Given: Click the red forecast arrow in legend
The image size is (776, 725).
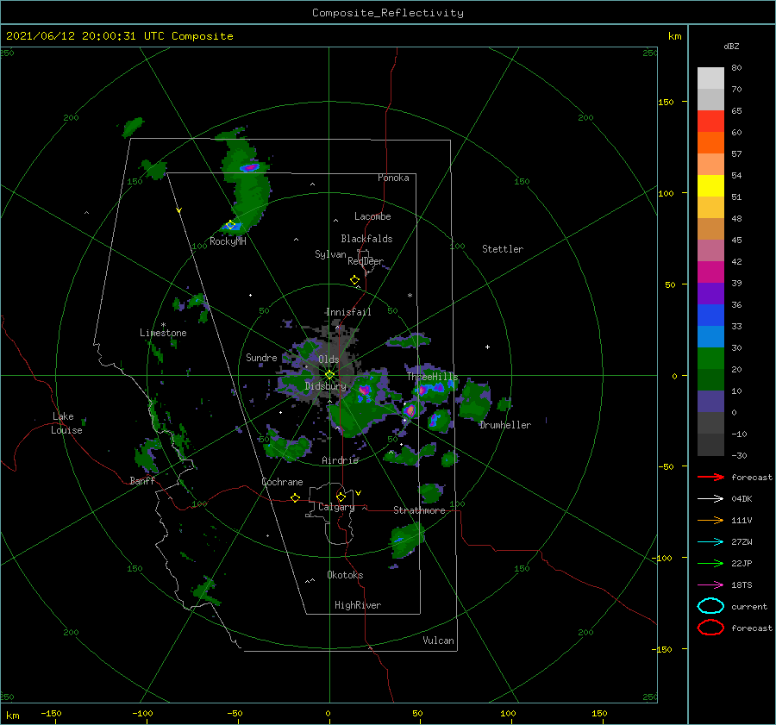Looking at the screenshot, I should [710, 477].
